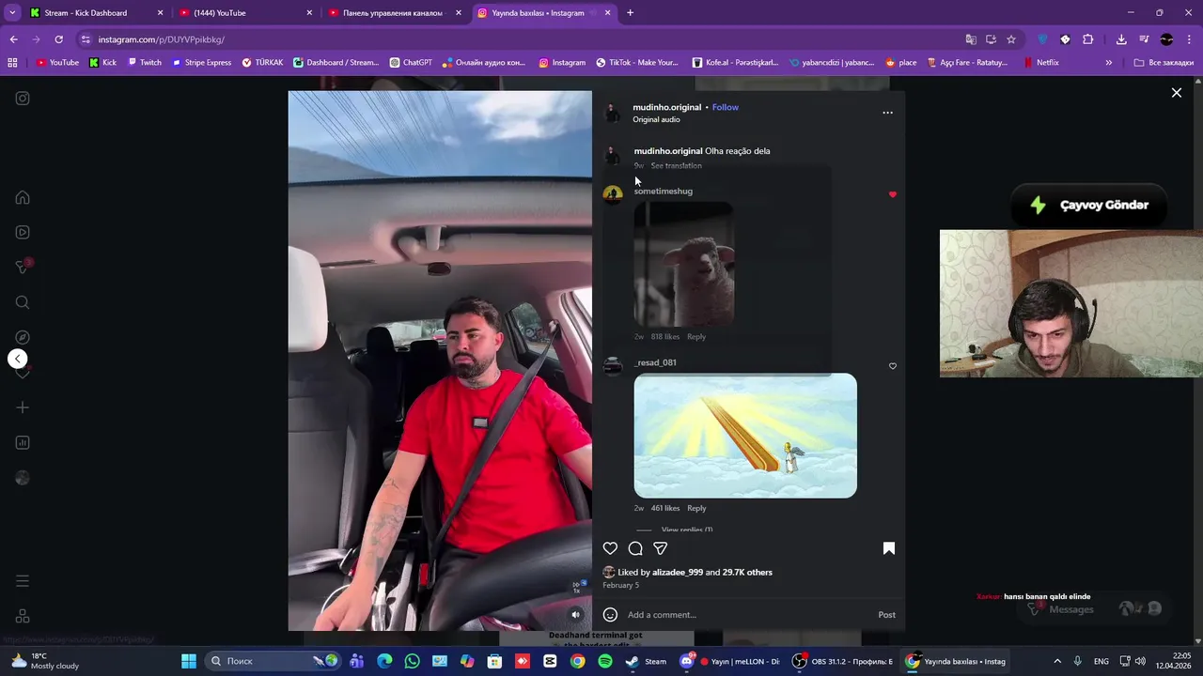1203x676 pixels.
Task: Open the ChatGPT bookmark
Action: point(411,63)
